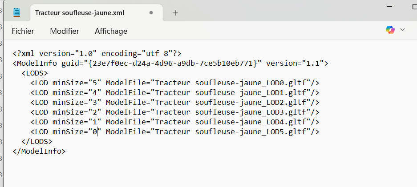Click the XML declaration line
The width and height of the screenshot is (417, 187).
pyautogui.click(x=97, y=53)
